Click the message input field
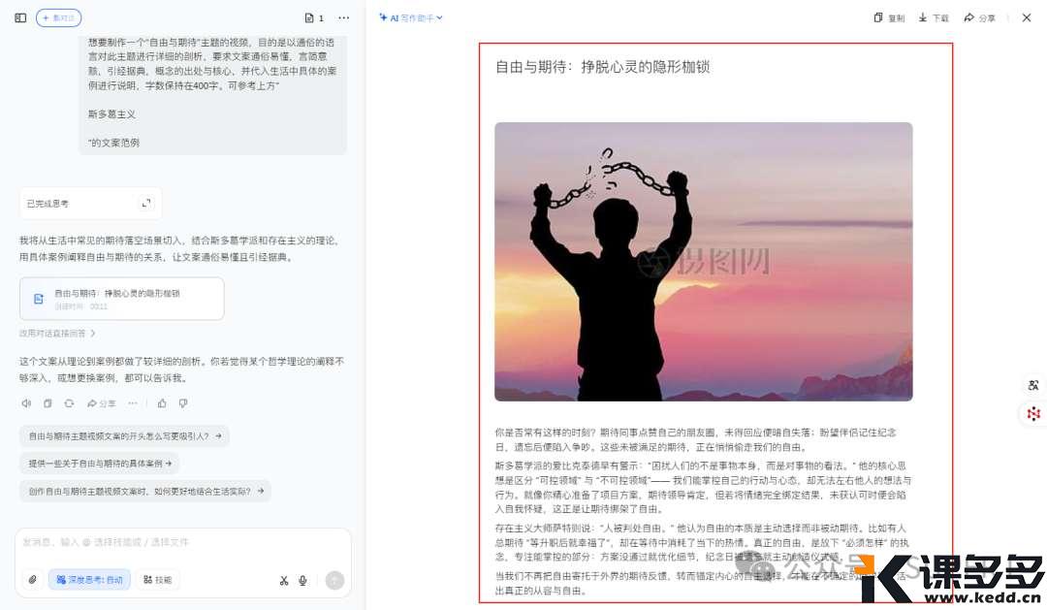 point(183,542)
